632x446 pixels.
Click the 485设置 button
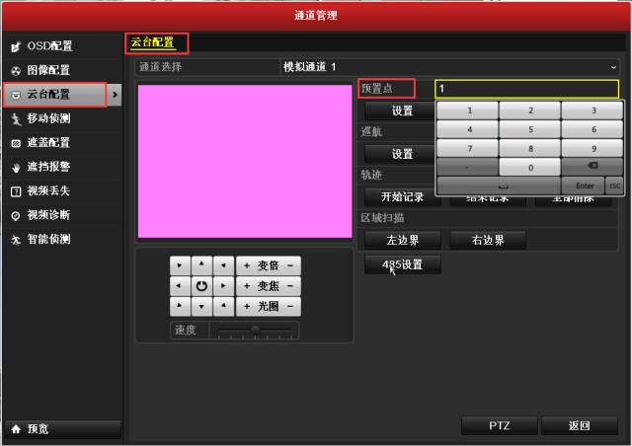[x=402, y=264]
